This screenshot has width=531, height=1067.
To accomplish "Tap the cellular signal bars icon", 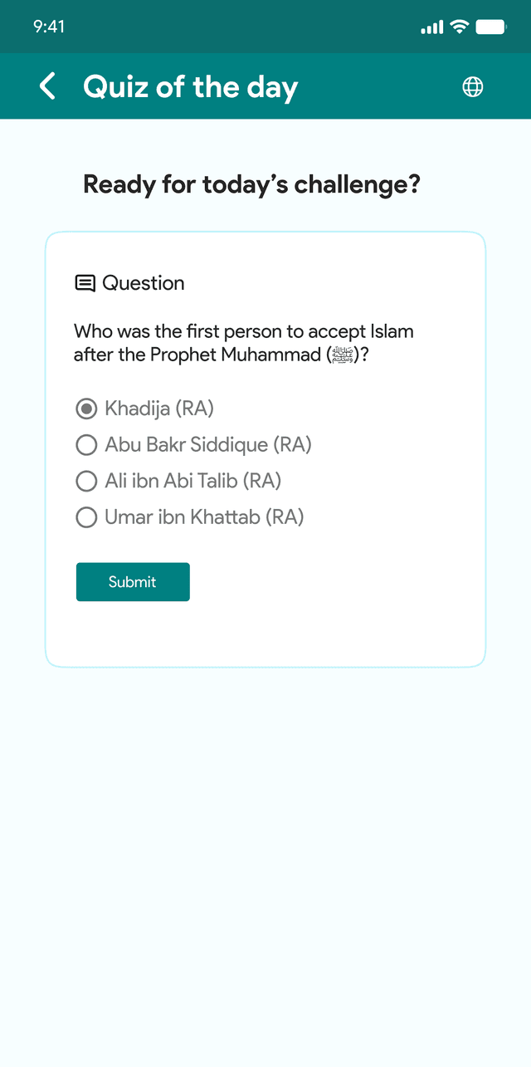I will click(431, 27).
